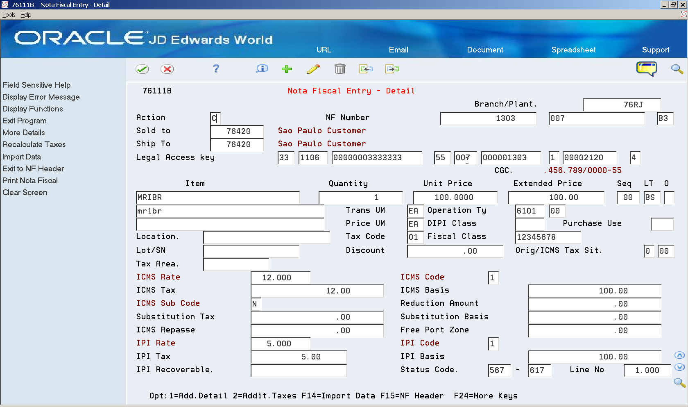
Task: Focus the ICMS Sub Code field
Action: 256,304
